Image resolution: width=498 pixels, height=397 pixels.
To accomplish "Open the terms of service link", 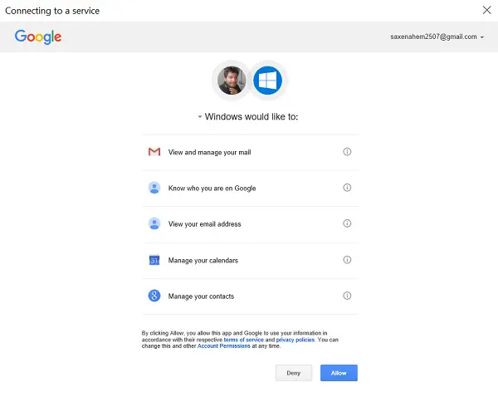I will point(243,340).
